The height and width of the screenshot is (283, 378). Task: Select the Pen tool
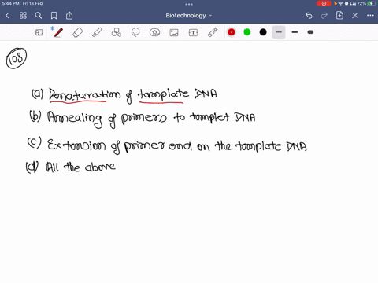(58, 32)
